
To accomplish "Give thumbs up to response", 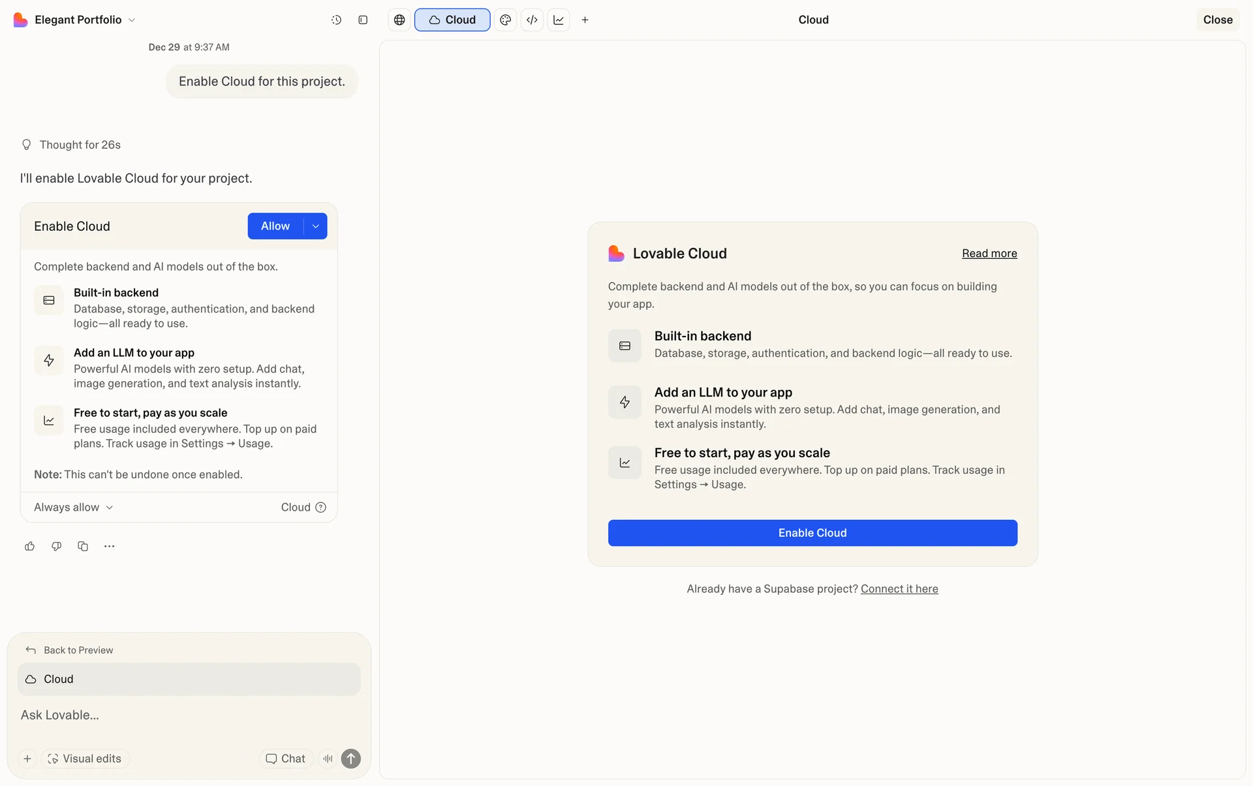I will (30, 547).
